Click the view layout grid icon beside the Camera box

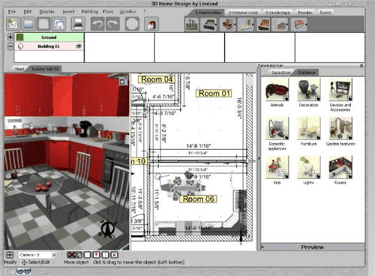10,255
